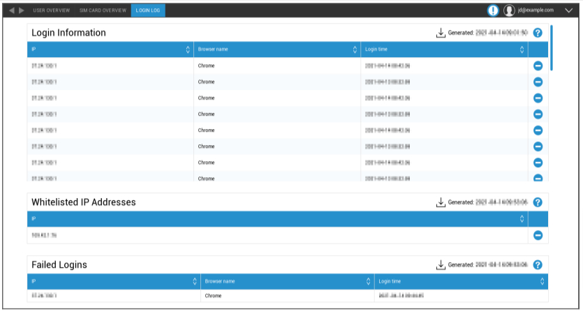Click the back navigation arrow in top bar
The width and height of the screenshot is (583, 311).
point(10,10)
